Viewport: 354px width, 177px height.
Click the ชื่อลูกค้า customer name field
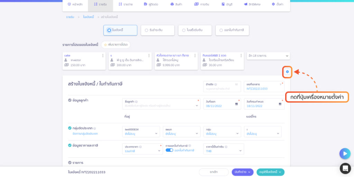point(161,104)
